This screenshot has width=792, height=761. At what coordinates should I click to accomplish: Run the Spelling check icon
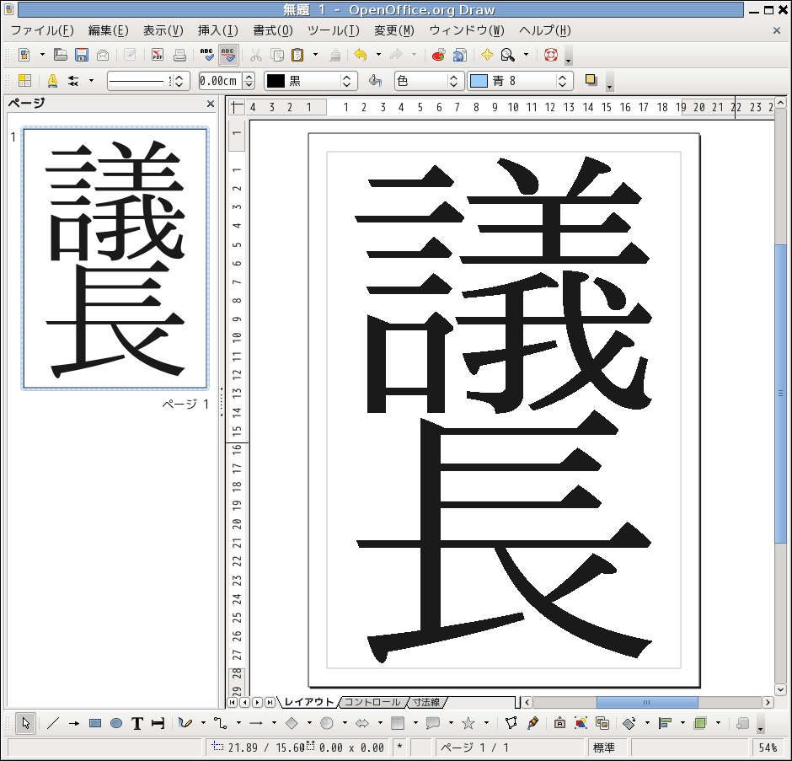coord(206,55)
